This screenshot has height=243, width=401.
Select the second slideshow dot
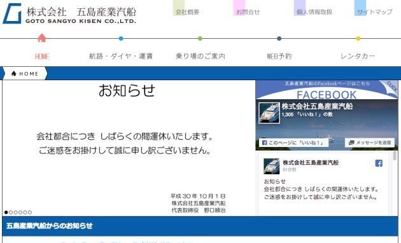click(11, 212)
